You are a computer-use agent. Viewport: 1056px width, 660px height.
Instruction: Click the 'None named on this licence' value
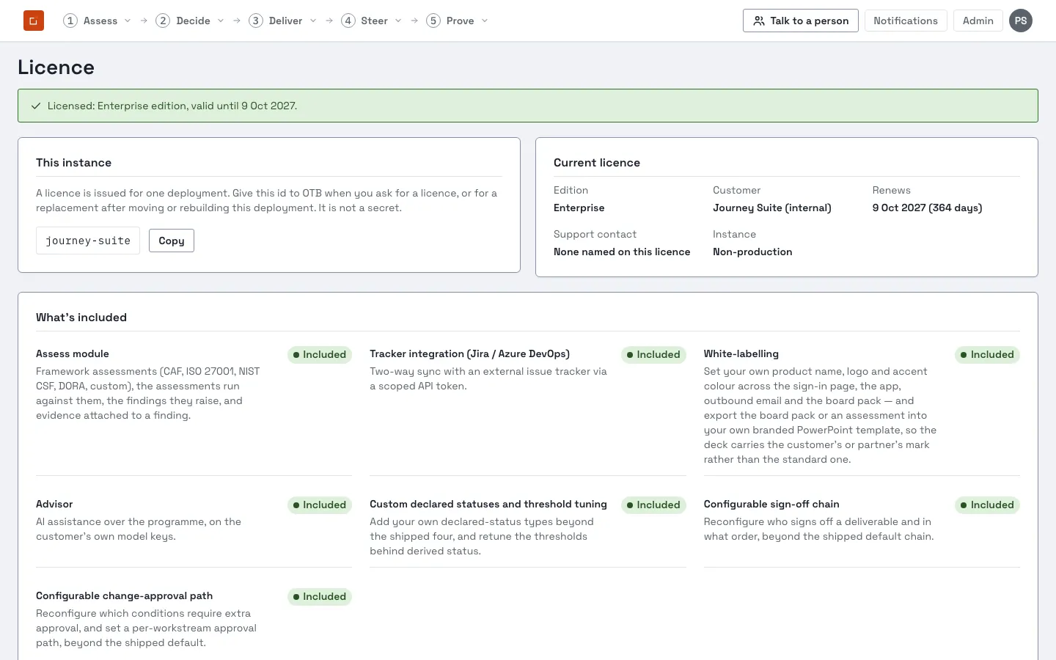622,252
